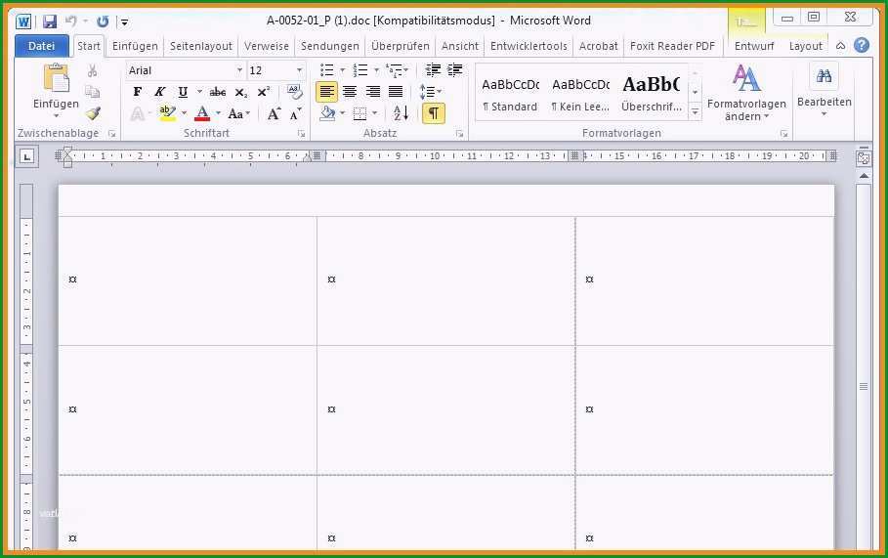Screen dimensions: 888x558
Task: Open the Acrobat tab
Action: click(598, 46)
